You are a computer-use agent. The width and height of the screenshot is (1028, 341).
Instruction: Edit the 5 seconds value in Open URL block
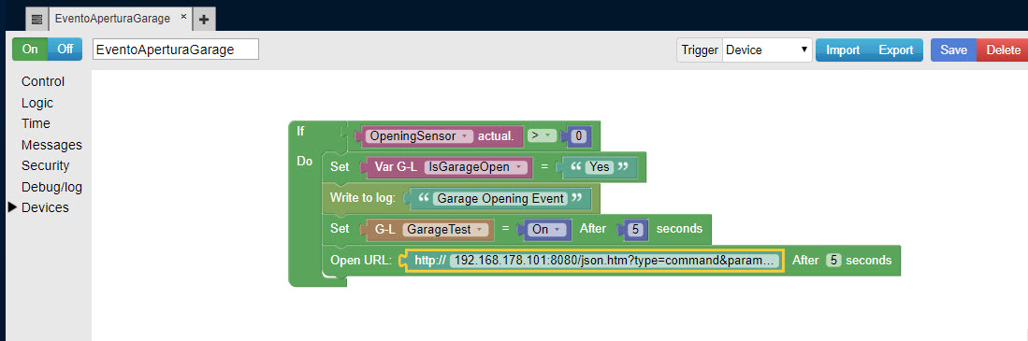point(834,260)
